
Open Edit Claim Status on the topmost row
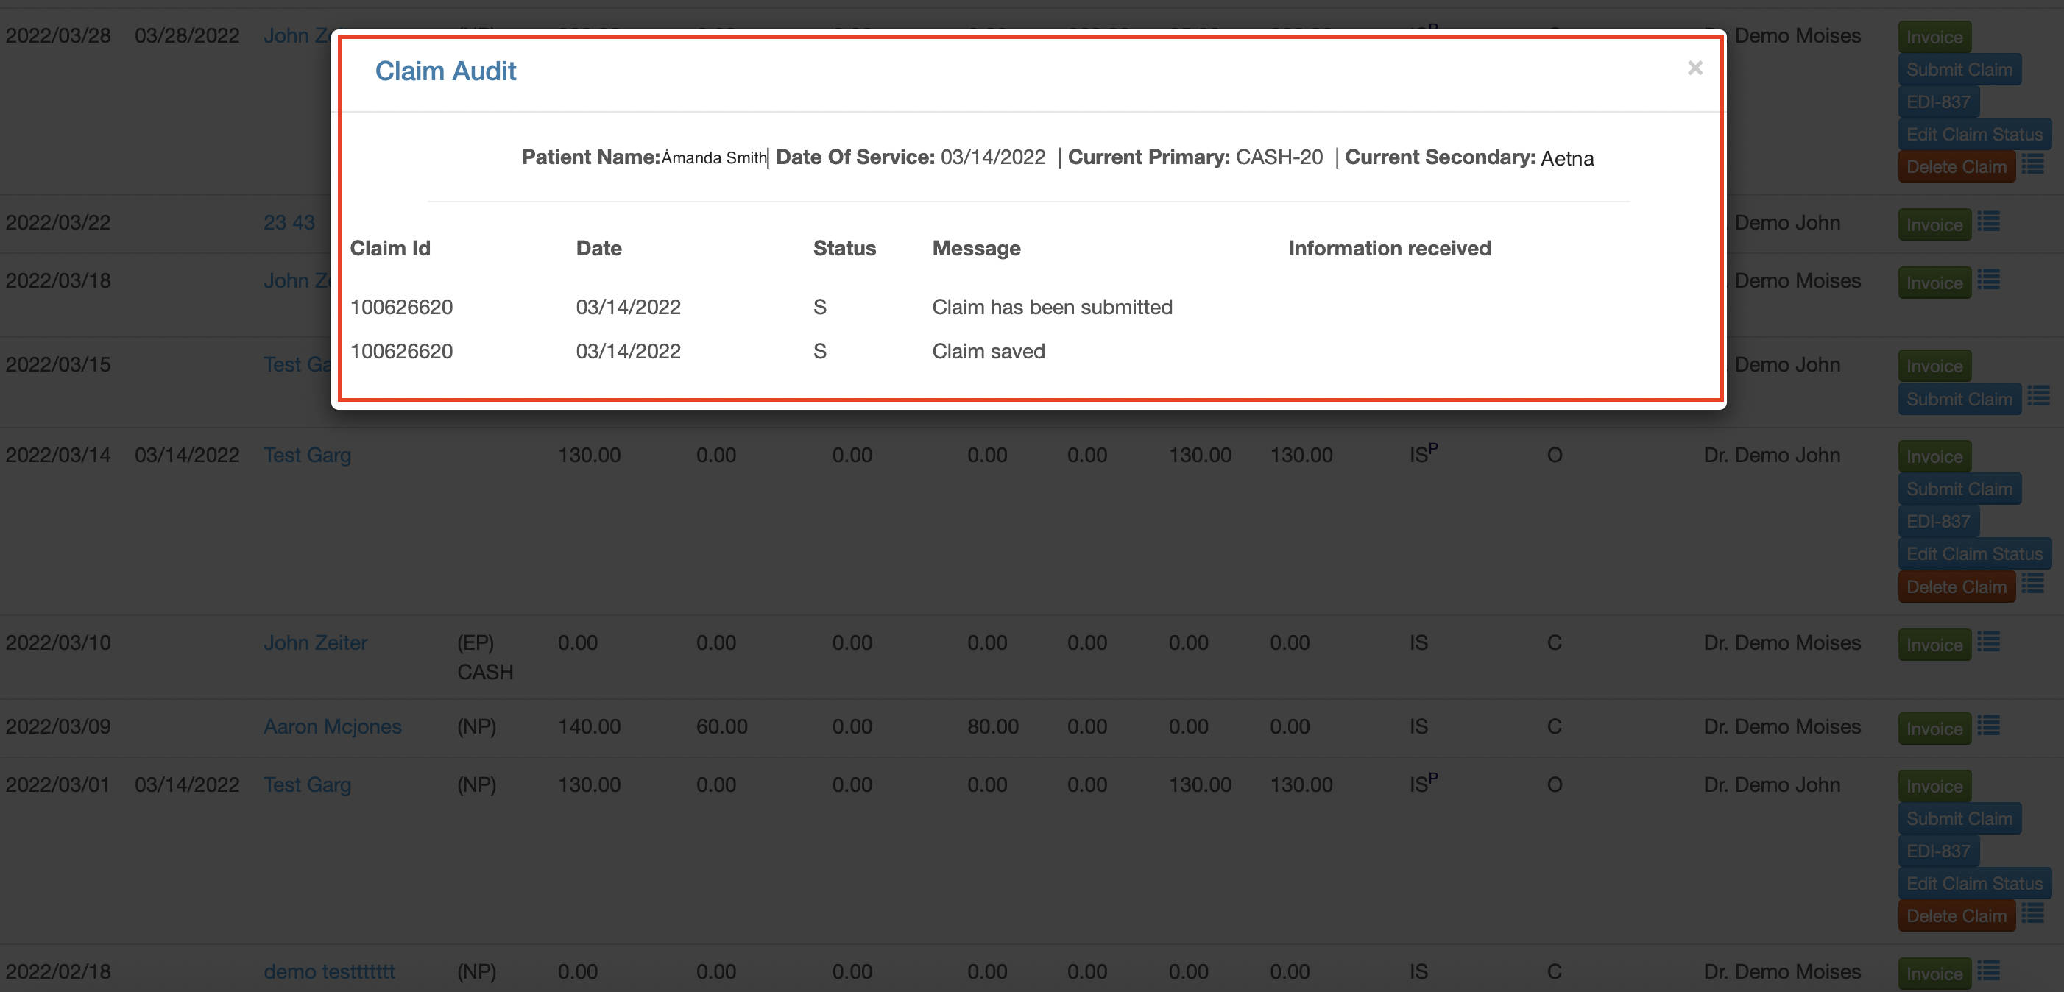click(x=1974, y=134)
